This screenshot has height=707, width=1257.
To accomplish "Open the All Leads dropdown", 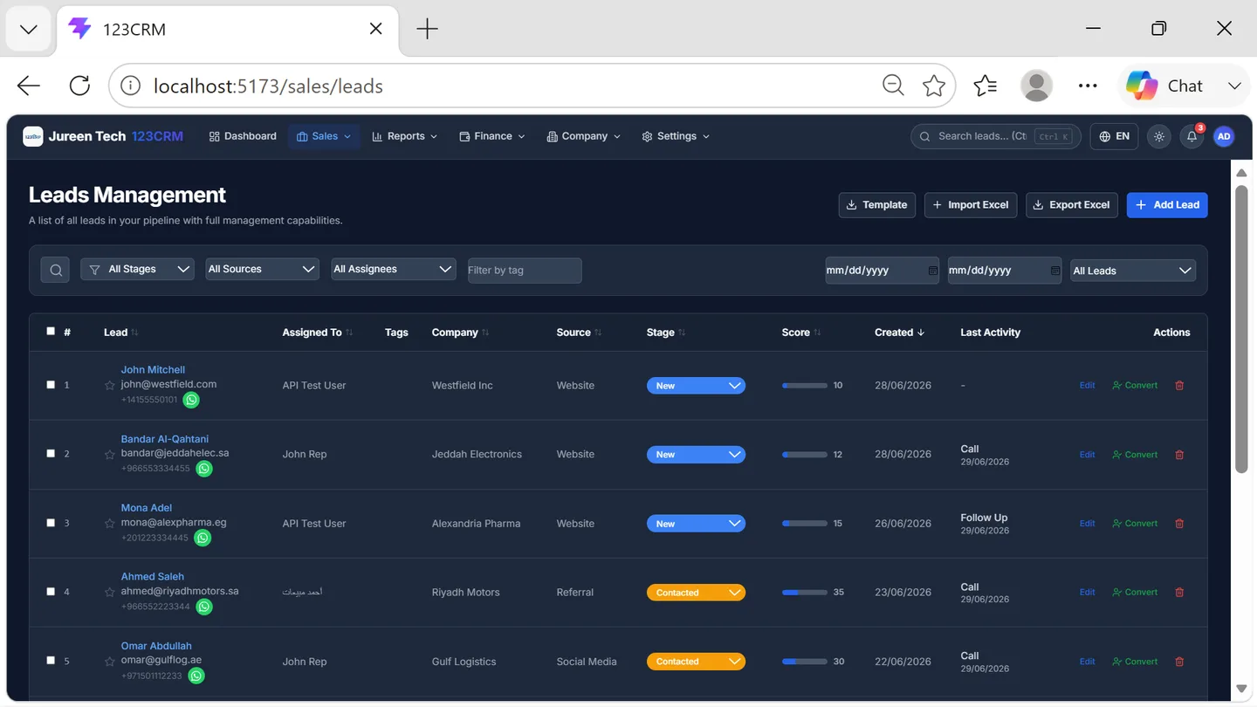I will pyautogui.click(x=1133, y=271).
